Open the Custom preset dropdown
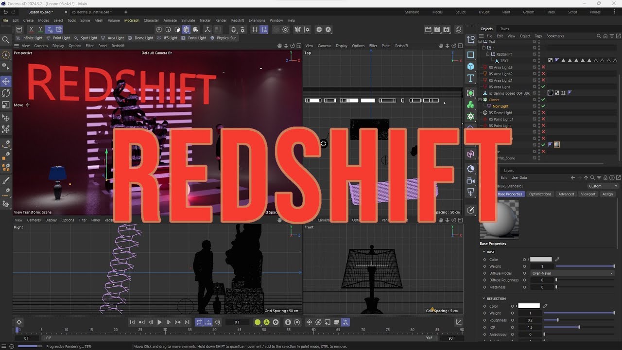Viewport: 622px width, 350px height. (x=603, y=186)
